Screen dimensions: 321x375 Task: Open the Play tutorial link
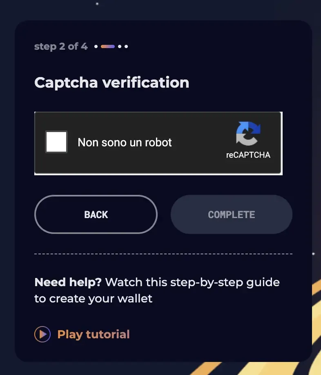click(x=93, y=333)
